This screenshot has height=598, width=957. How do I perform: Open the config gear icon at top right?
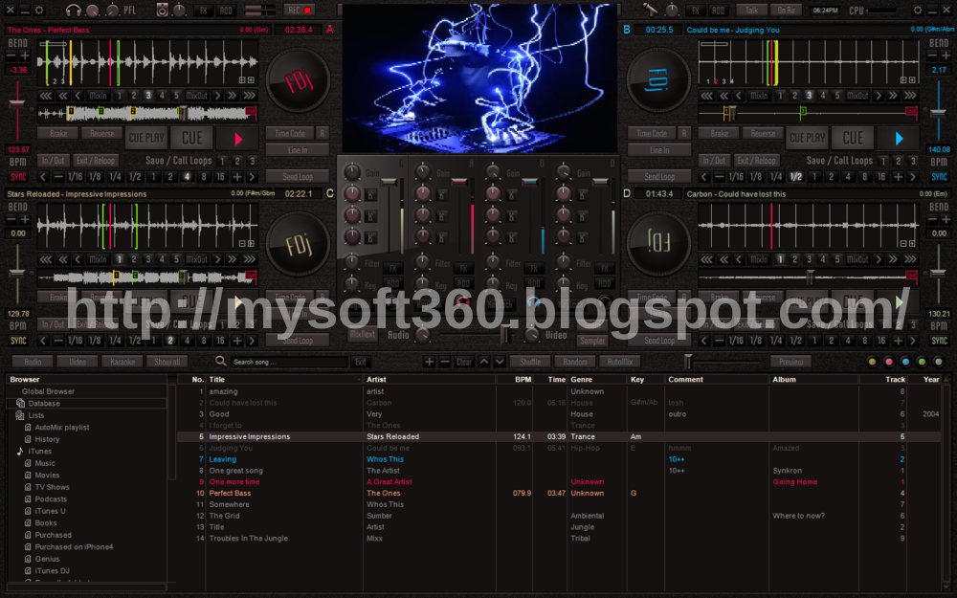(918, 11)
